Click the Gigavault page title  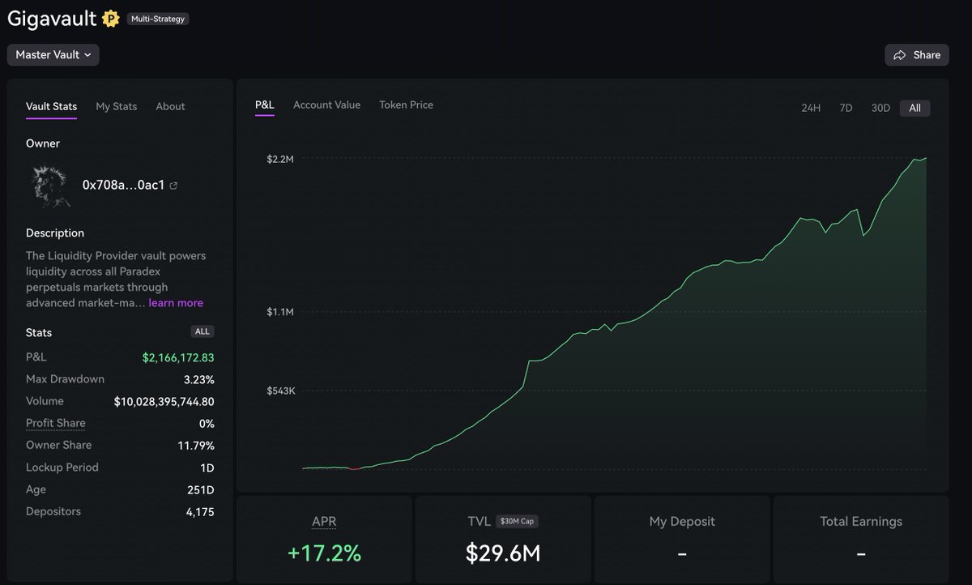pos(52,18)
